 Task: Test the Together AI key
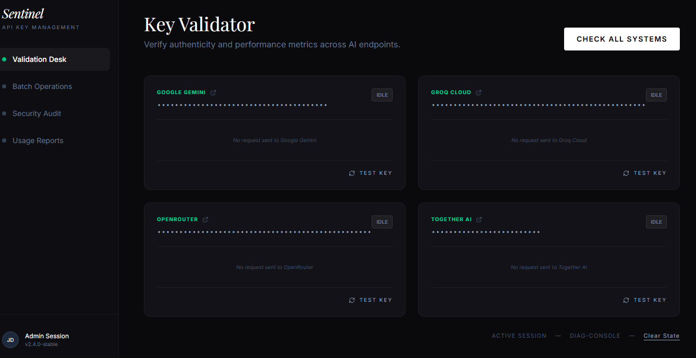click(x=645, y=300)
